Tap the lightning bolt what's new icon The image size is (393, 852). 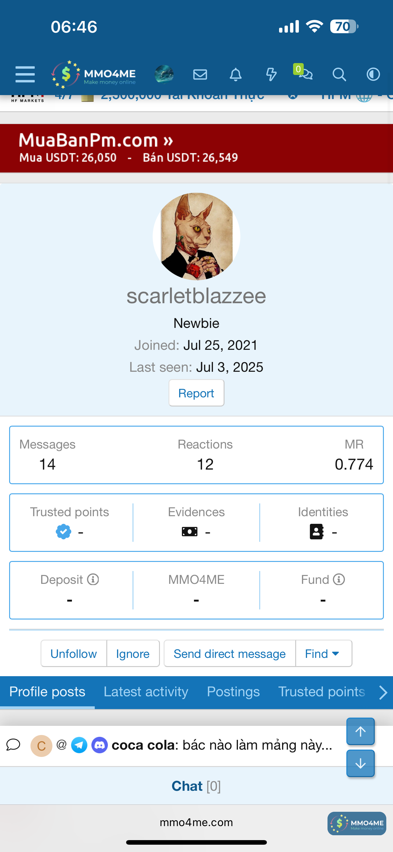[271, 74]
